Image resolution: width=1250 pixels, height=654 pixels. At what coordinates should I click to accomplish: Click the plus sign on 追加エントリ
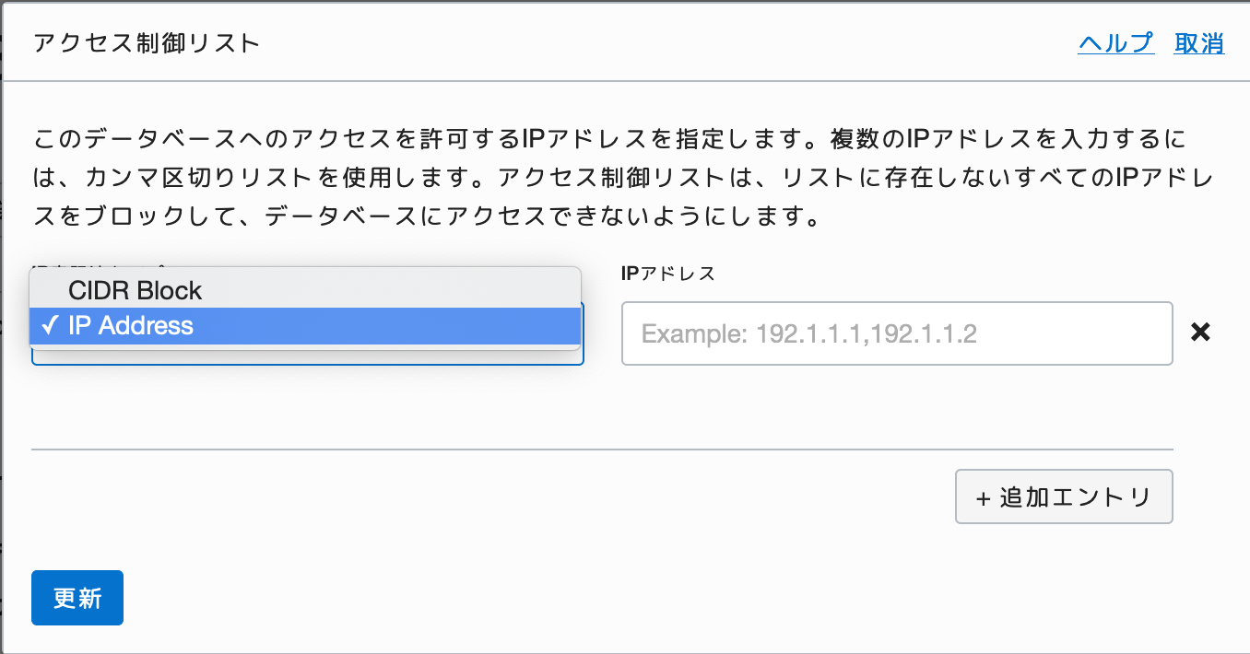[983, 498]
